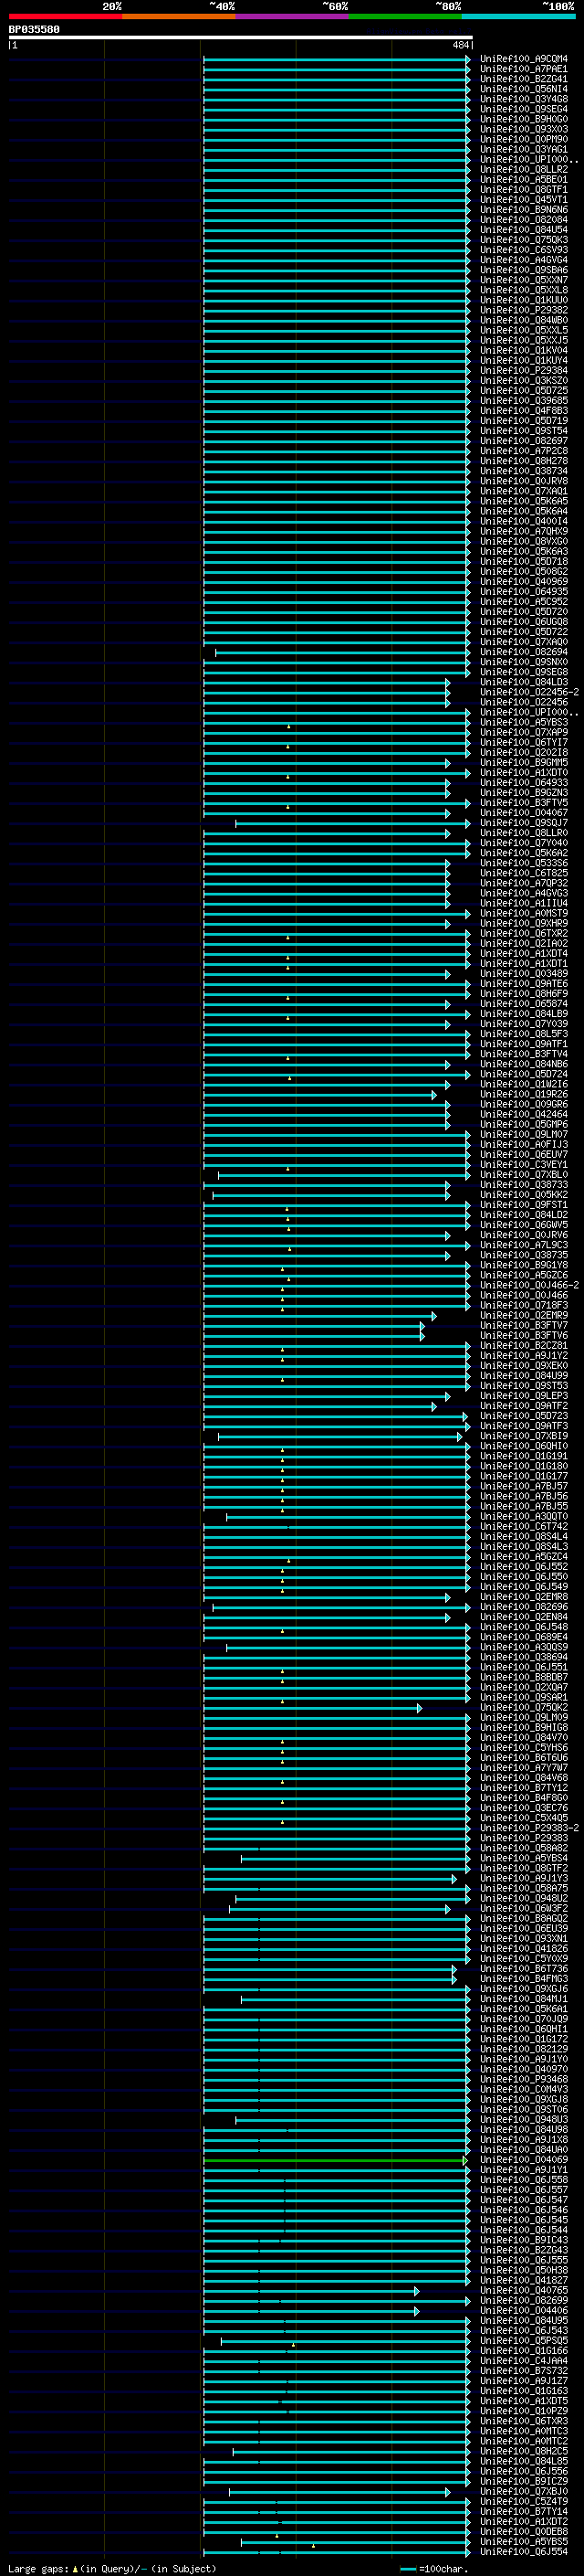Select label UniRef100_B3FTV7
This screenshot has height=2576, width=584.
click(x=523, y=1326)
